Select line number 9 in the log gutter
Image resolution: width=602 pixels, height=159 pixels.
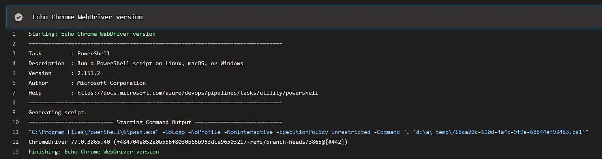[14, 112]
